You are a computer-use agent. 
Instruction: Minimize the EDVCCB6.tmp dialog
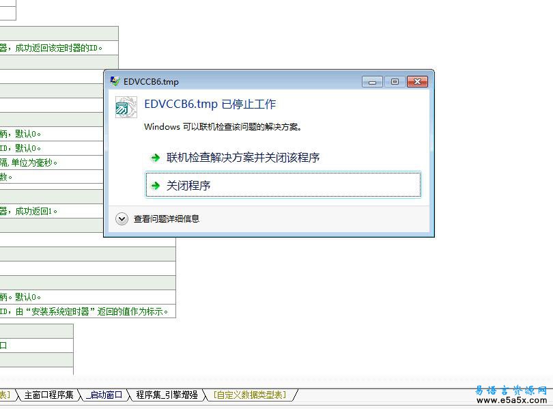[x=372, y=81]
